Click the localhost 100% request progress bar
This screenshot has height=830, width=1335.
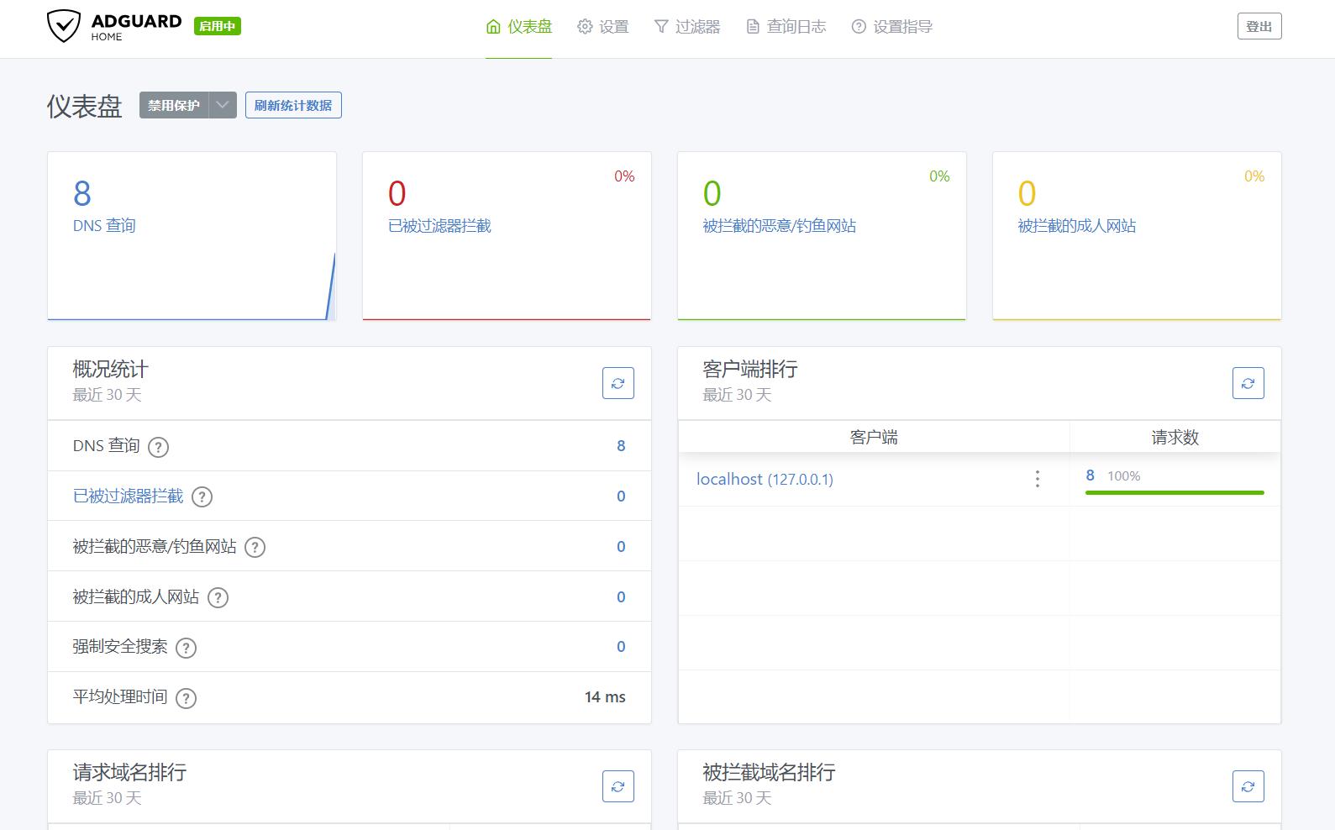coord(1175,493)
